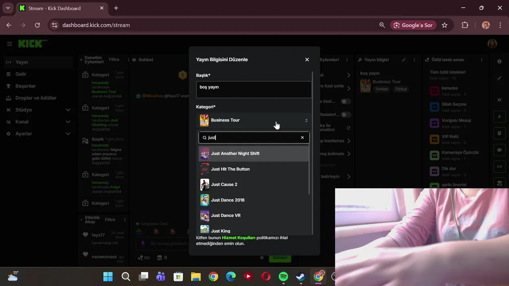Open the profile avatar in Kick header
This screenshot has height=286, width=509.
(x=492, y=44)
